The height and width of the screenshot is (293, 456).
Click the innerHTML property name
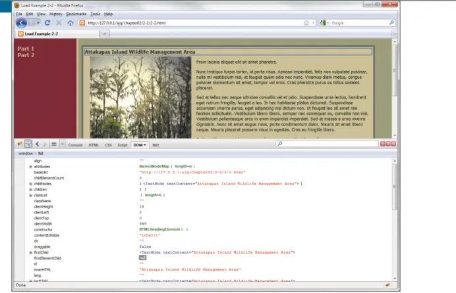tap(42, 269)
